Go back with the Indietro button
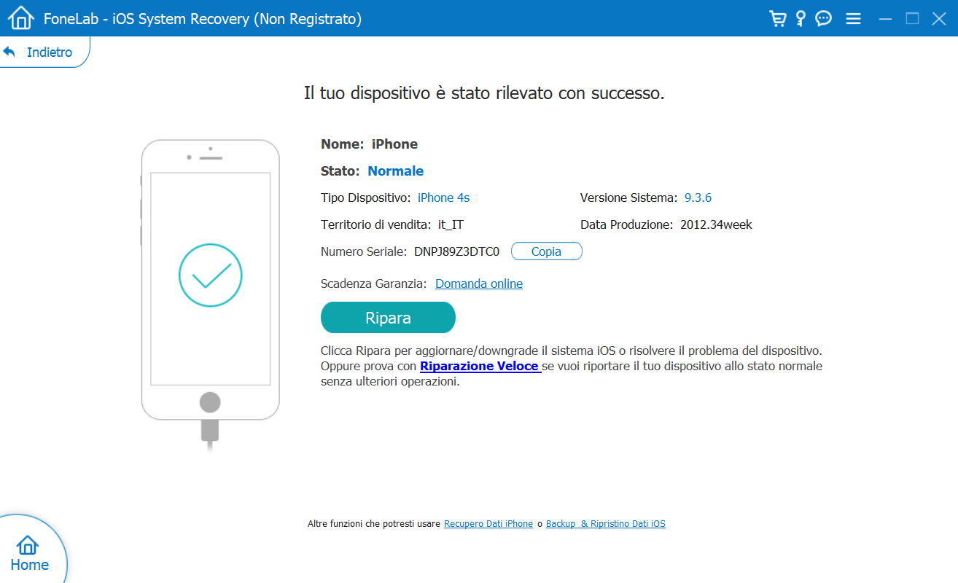The image size is (958, 583). pyautogui.click(x=40, y=52)
